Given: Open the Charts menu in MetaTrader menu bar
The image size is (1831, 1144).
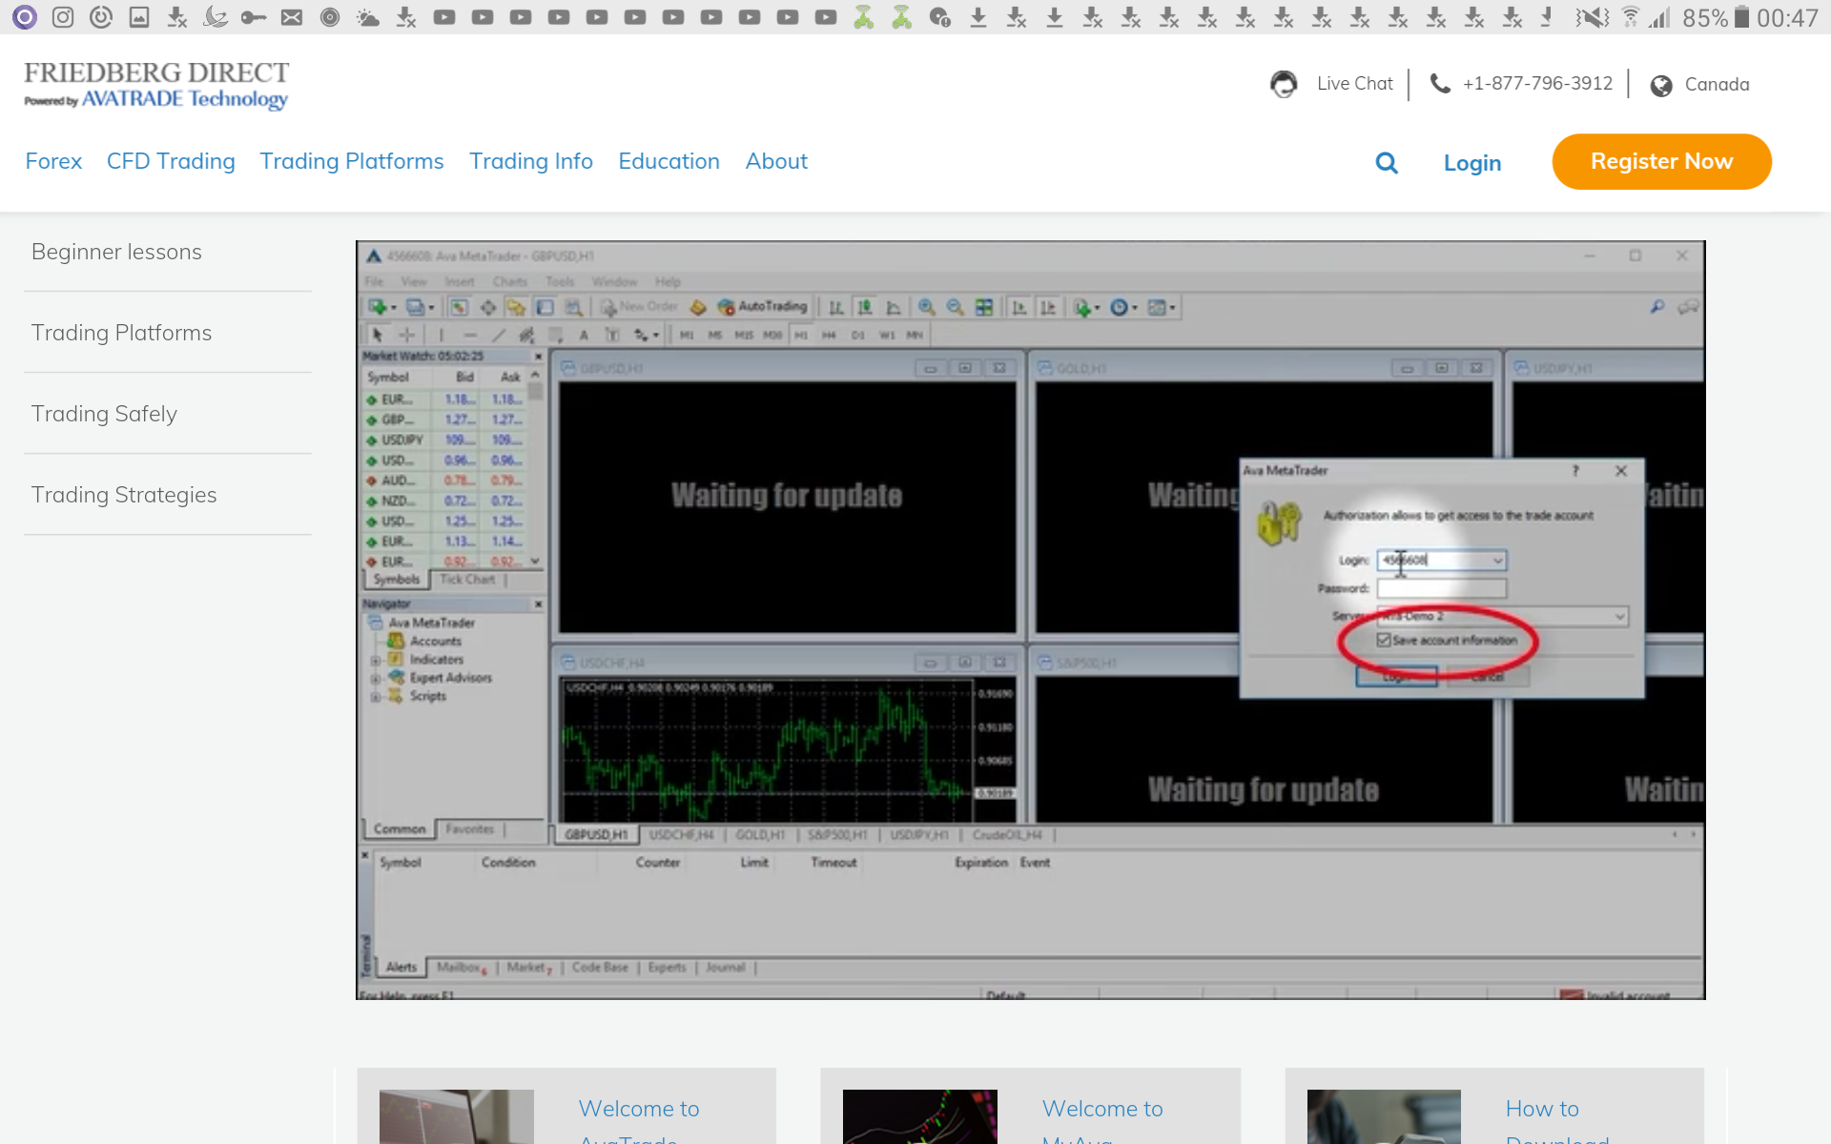Looking at the screenshot, I should click(x=510, y=282).
